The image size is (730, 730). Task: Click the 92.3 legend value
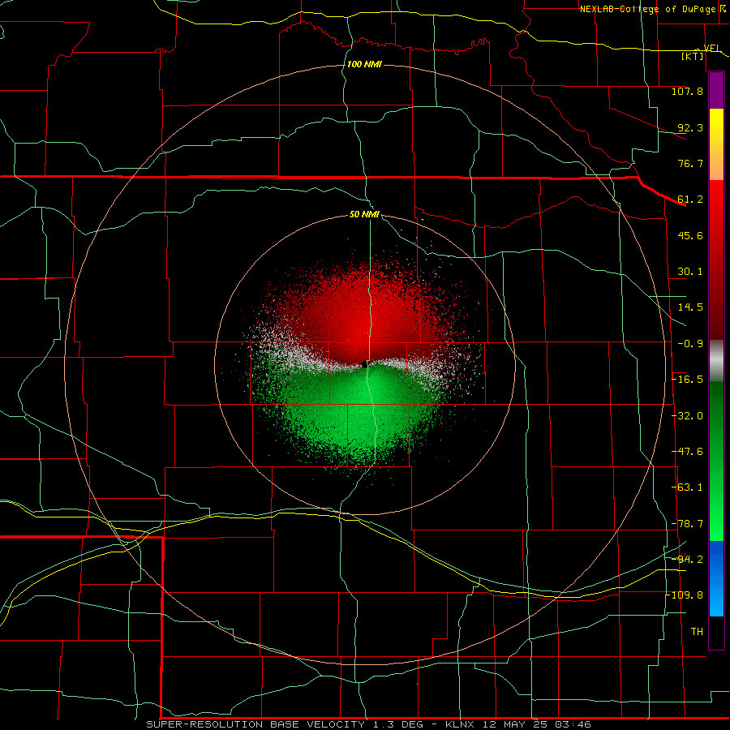click(x=690, y=127)
